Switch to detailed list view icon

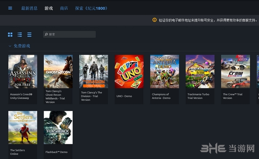click(x=20, y=34)
